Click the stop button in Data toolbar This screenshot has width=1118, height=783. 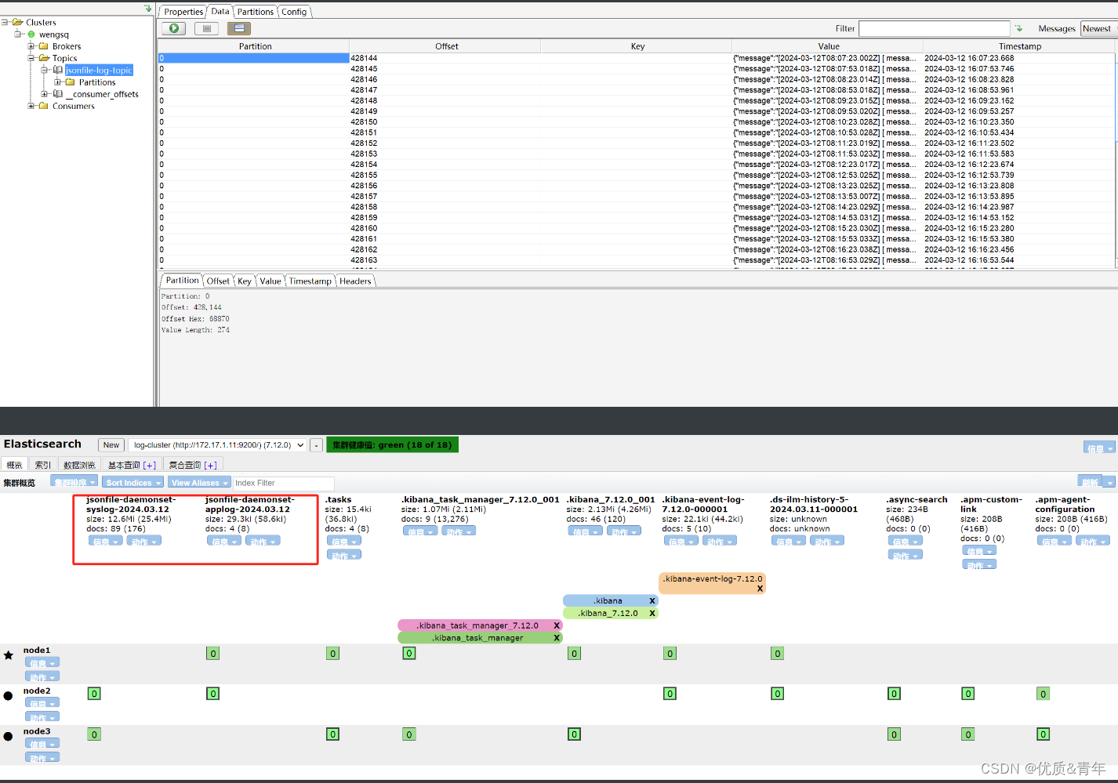pyautogui.click(x=207, y=28)
